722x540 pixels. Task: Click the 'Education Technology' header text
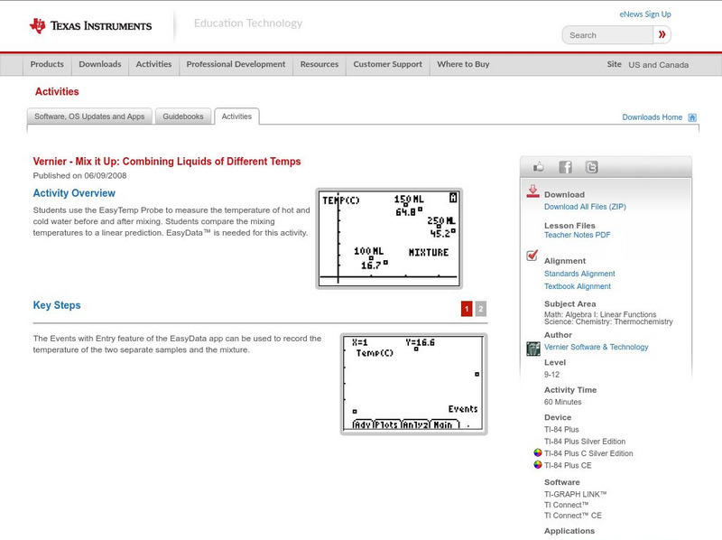point(248,23)
